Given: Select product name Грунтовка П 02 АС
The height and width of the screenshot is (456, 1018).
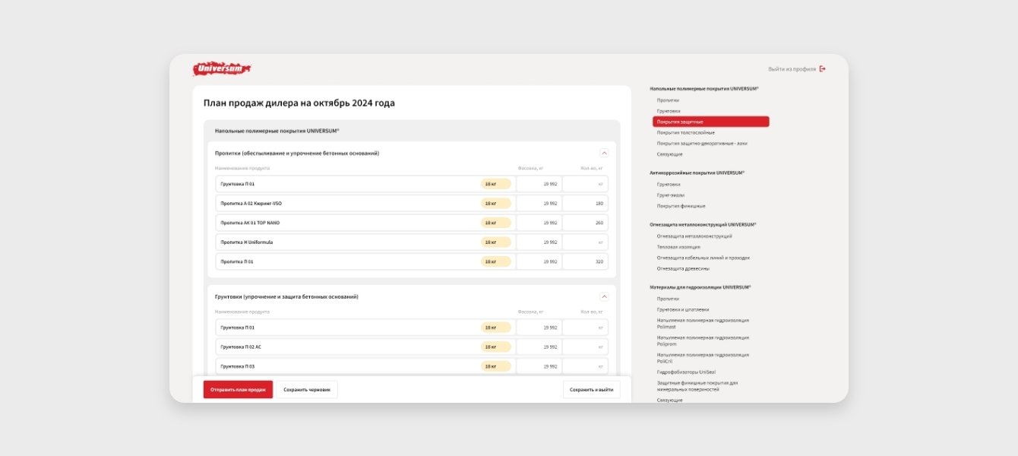Looking at the screenshot, I should [x=240, y=347].
